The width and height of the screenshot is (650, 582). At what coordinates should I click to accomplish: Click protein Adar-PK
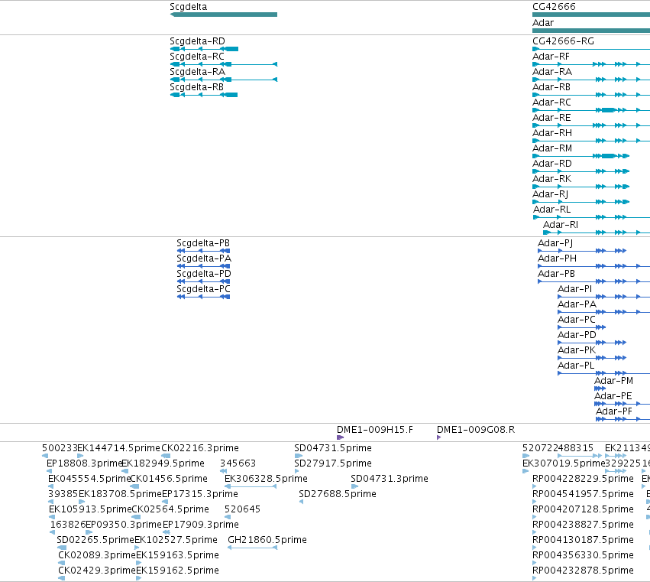pos(577,351)
